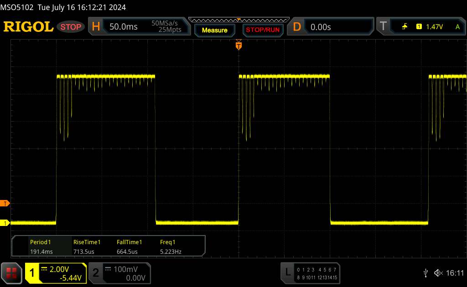Click the RIGOL logo
Screen dimensions: 467x287
point(28,27)
